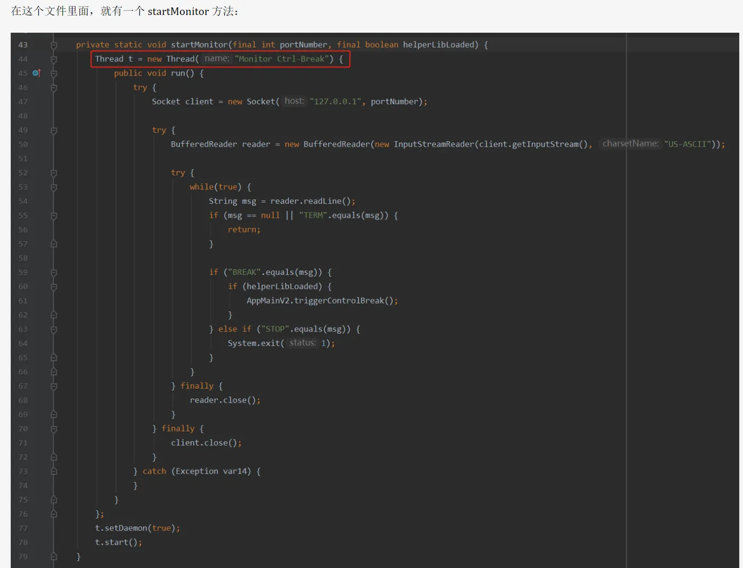The height and width of the screenshot is (568, 743).
Task: Click the return statement on line 56
Action: (x=244, y=229)
